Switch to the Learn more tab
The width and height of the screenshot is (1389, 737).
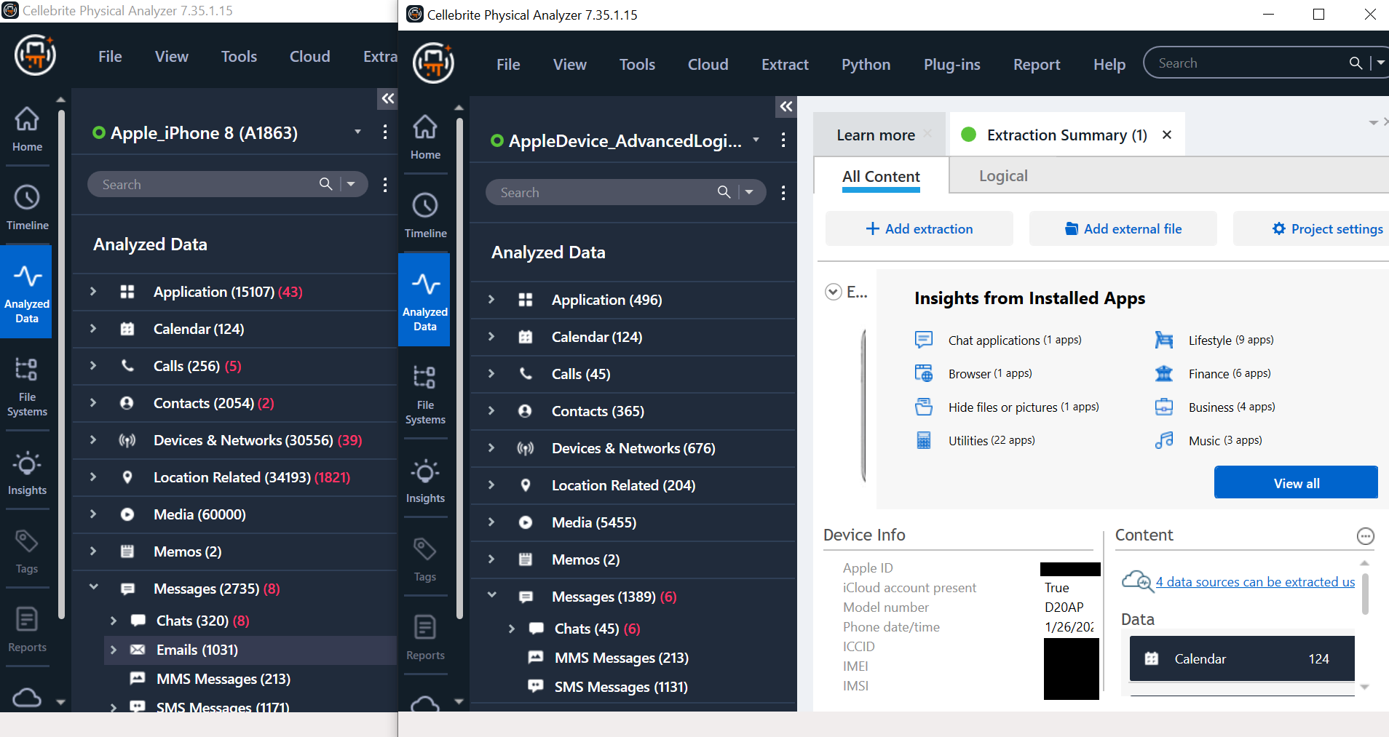[875, 135]
